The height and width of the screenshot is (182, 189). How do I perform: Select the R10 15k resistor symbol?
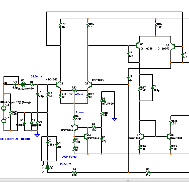point(102,114)
